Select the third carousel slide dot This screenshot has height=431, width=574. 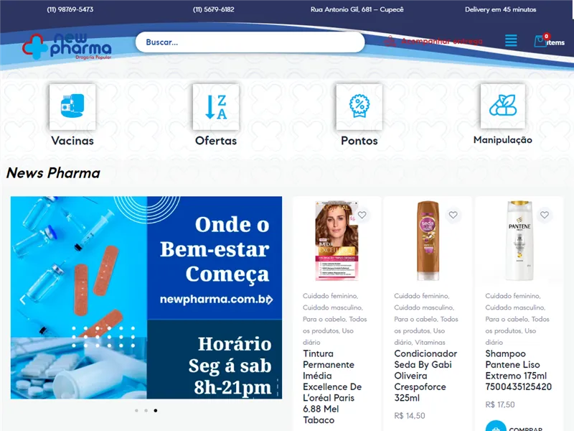pos(156,410)
